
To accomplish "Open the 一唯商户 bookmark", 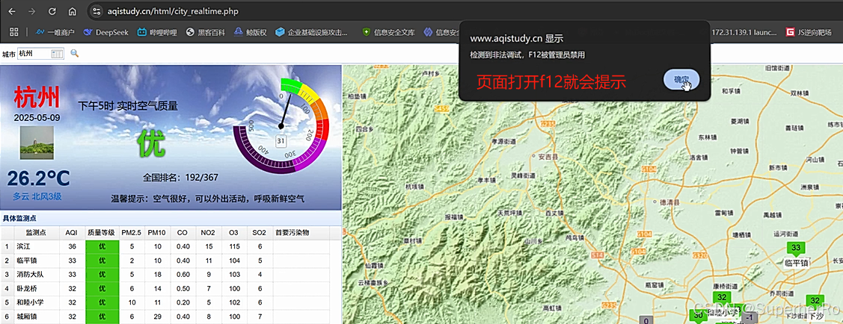I will (55, 32).
